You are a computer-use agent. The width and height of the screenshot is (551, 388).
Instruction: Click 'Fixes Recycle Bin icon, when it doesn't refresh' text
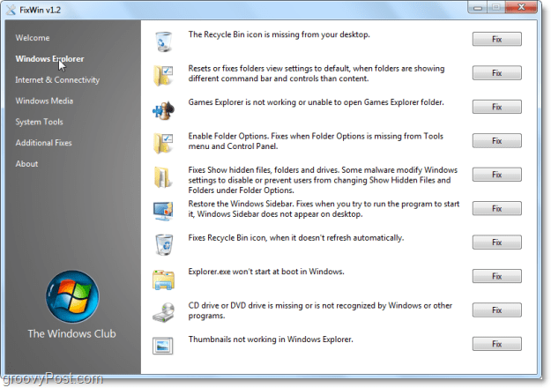[x=296, y=238]
